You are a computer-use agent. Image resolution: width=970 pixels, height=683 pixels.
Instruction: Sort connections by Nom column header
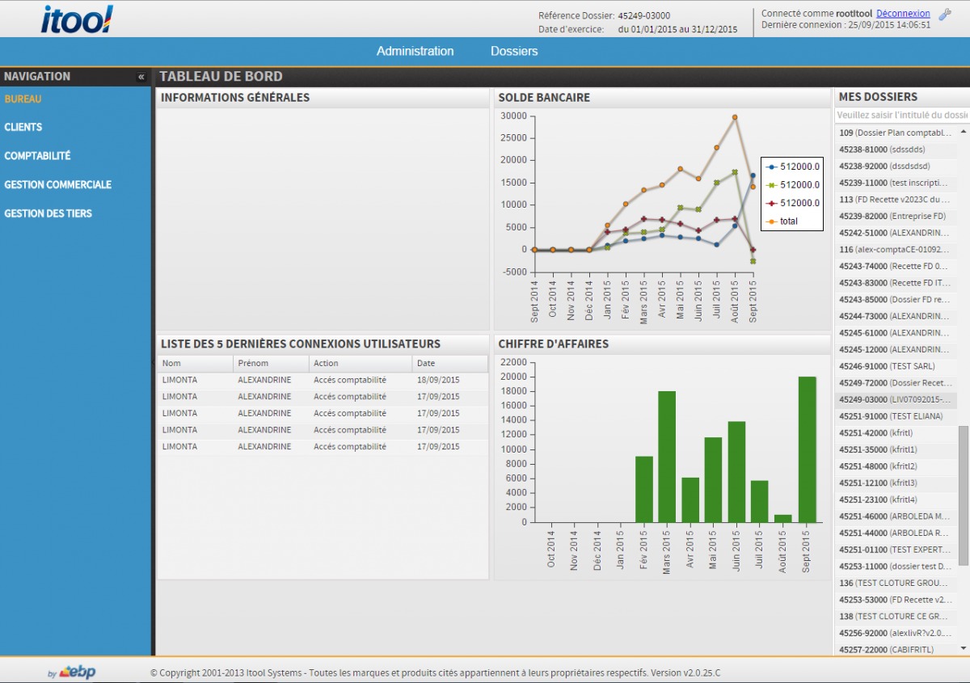[x=194, y=364]
